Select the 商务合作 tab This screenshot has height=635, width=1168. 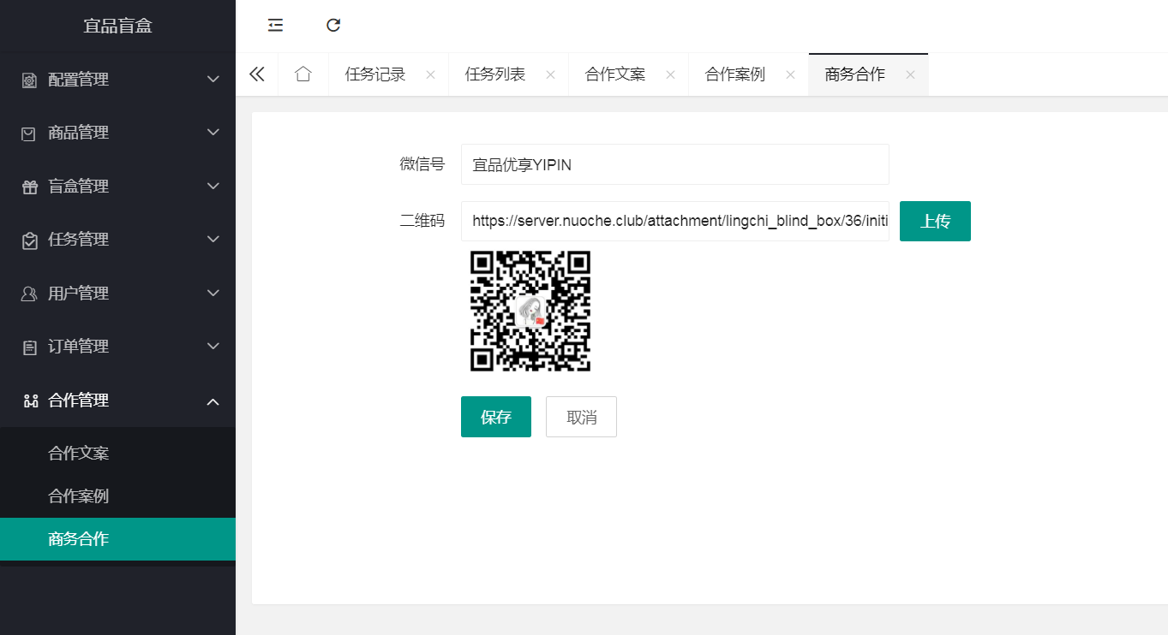(855, 74)
